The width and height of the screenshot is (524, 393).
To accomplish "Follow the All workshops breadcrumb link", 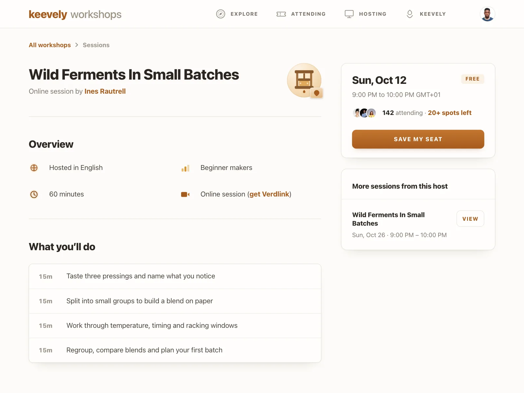I will [x=50, y=45].
